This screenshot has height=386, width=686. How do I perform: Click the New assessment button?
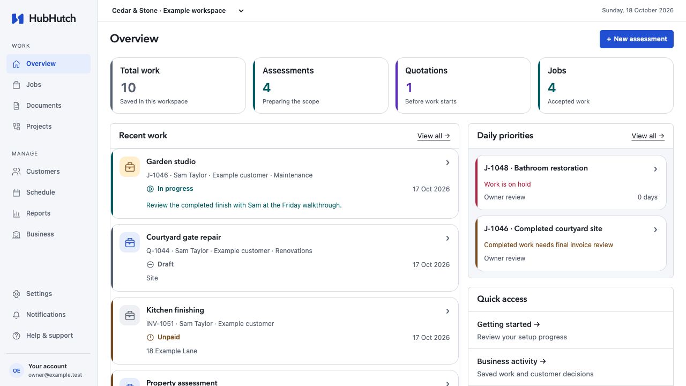(636, 39)
